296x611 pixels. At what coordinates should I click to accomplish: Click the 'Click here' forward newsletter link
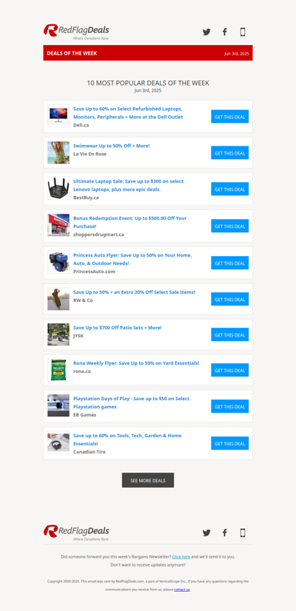pyautogui.click(x=181, y=557)
